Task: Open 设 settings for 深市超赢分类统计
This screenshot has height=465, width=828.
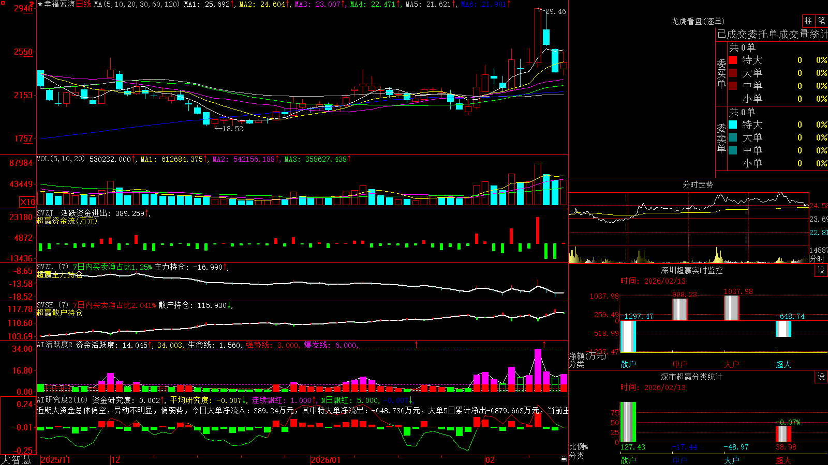Action: (821, 377)
